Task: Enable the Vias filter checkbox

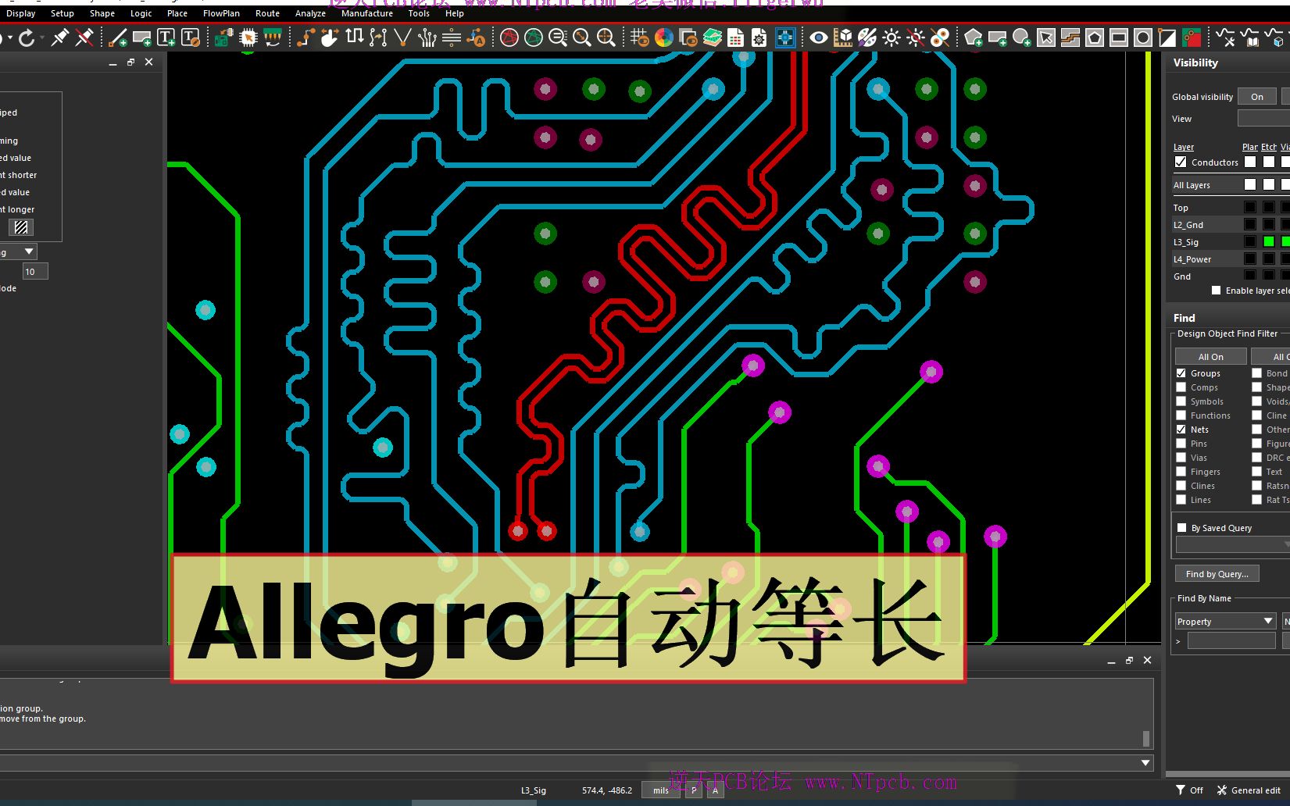Action: pyautogui.click(x=1181, y=458)
